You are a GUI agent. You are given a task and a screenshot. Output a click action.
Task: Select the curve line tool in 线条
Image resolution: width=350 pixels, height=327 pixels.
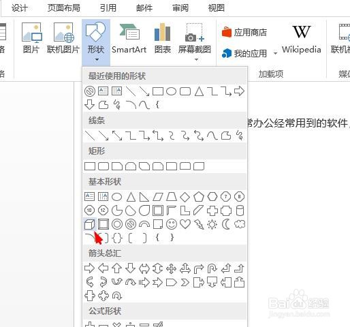(x=212, y=136)
